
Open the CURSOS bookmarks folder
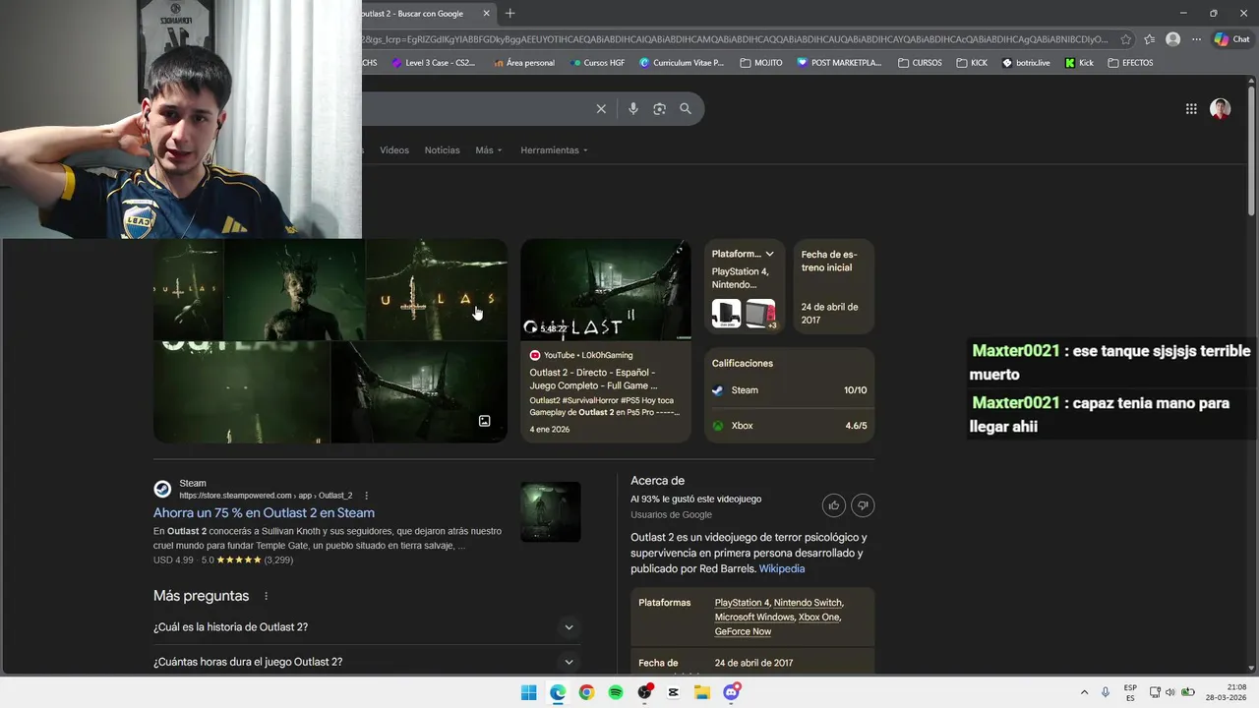click(x=920, y=63)
